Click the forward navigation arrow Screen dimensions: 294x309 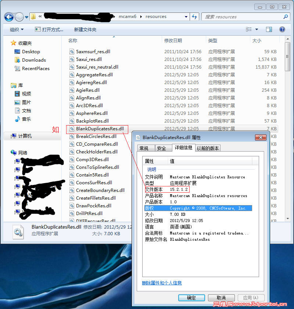point(19,17)
